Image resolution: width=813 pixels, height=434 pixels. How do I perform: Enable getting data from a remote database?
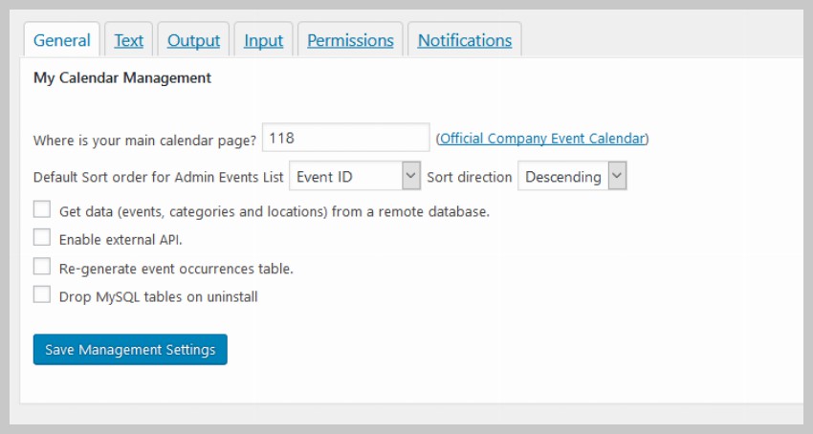[x=42, y=210]
